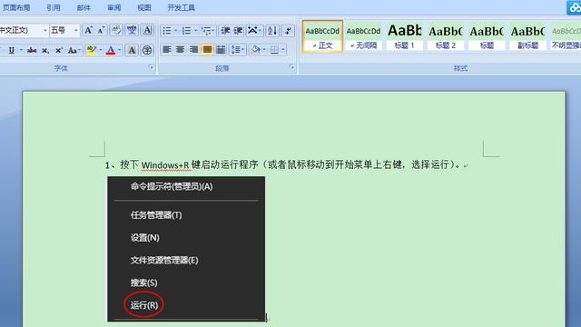Image resolution: width=581 pixels, height=327 pixels.
Task: Click the bottom border icon
Action: tap(274, 50)
